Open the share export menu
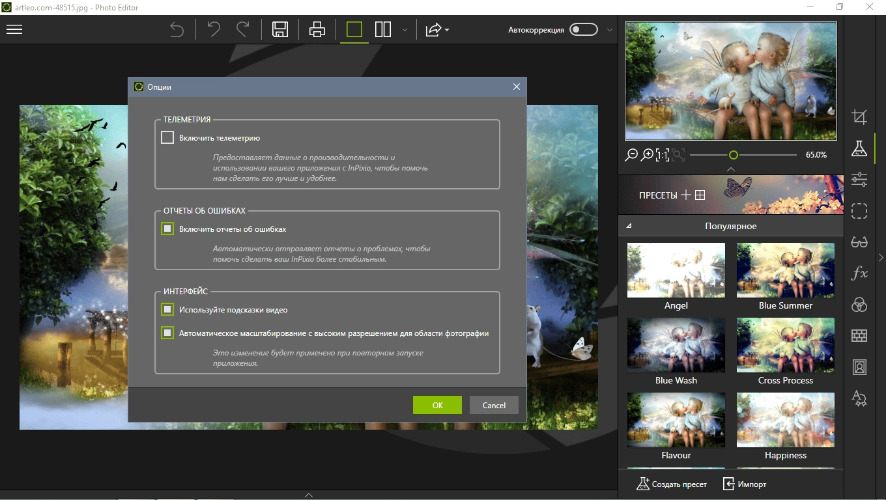 (x=437, y=29)
